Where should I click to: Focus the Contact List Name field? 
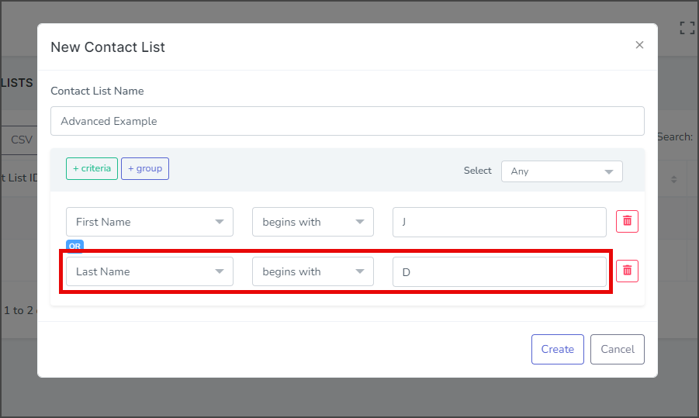(x=348, y=121)
